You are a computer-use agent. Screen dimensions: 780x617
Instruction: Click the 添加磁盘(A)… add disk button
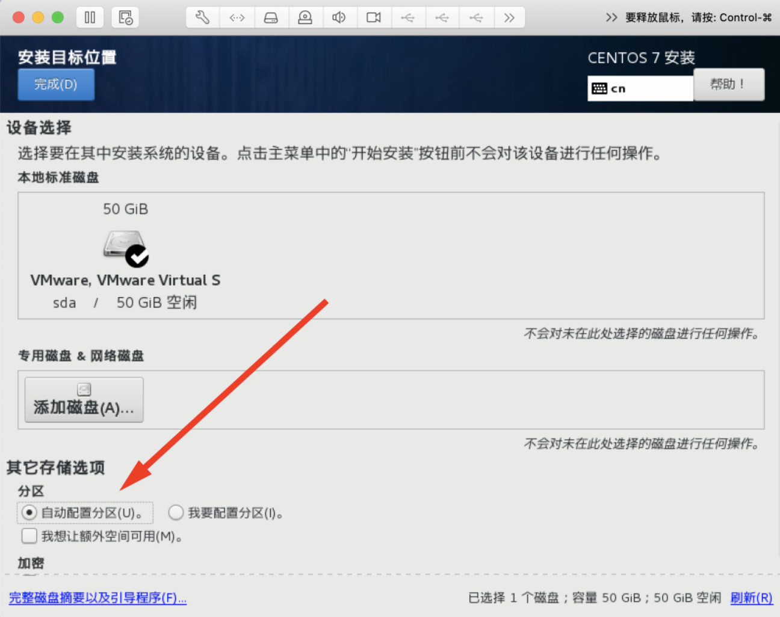[x=84, y=400]
